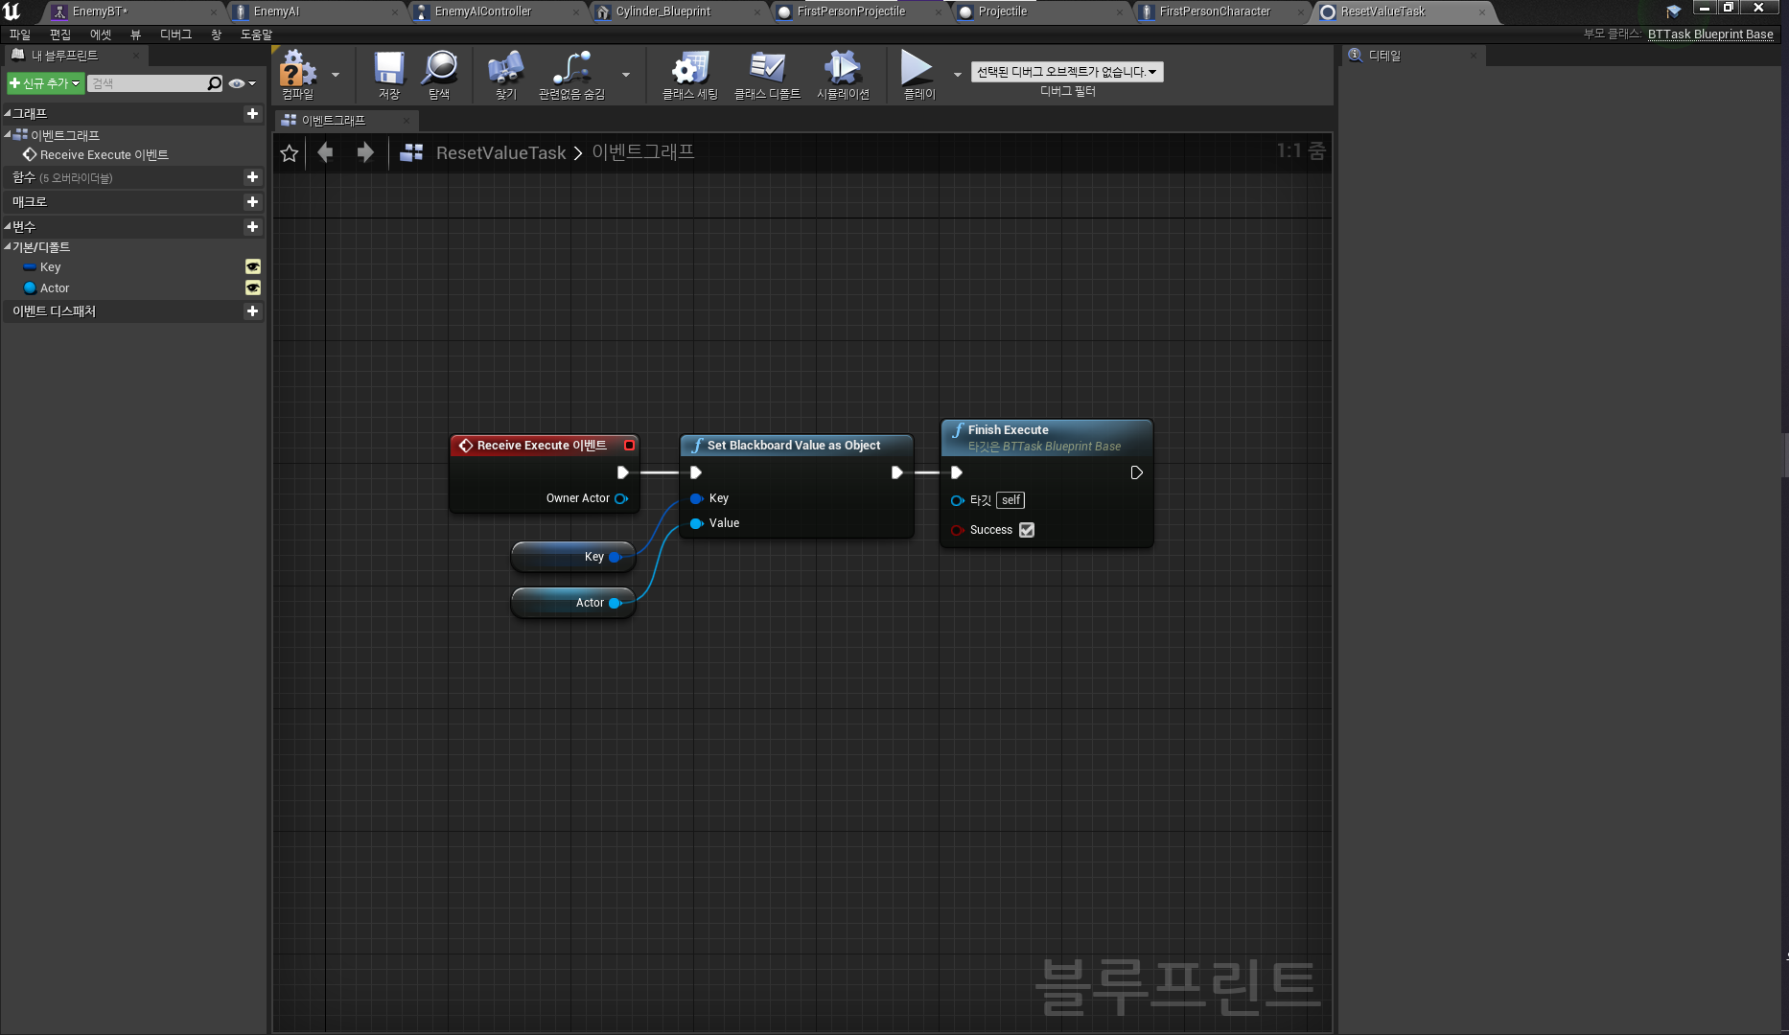
Task: Open the 파일 (File) menu
Action: 20,34
